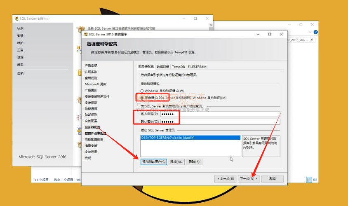Click the 输入密码(E) password field
The width and height of the screenshot is (348, 206).
tap(220, 114)
